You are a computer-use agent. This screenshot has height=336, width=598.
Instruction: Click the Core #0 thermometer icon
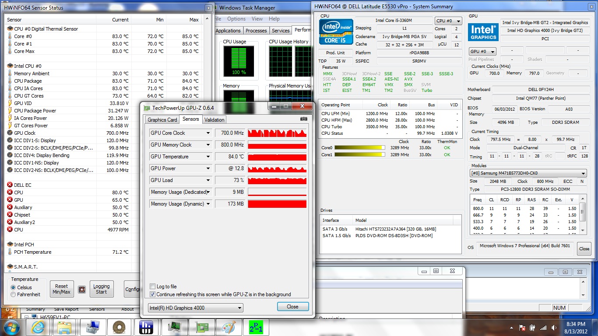click(x=10, y=36)
